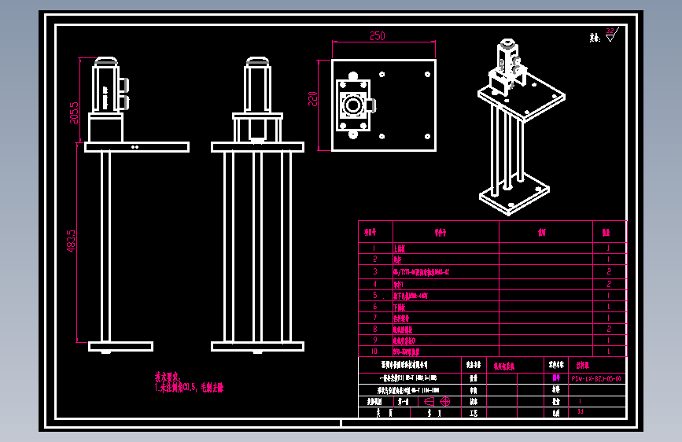Click item number 1 in the parts list

[x=374, y=248]
